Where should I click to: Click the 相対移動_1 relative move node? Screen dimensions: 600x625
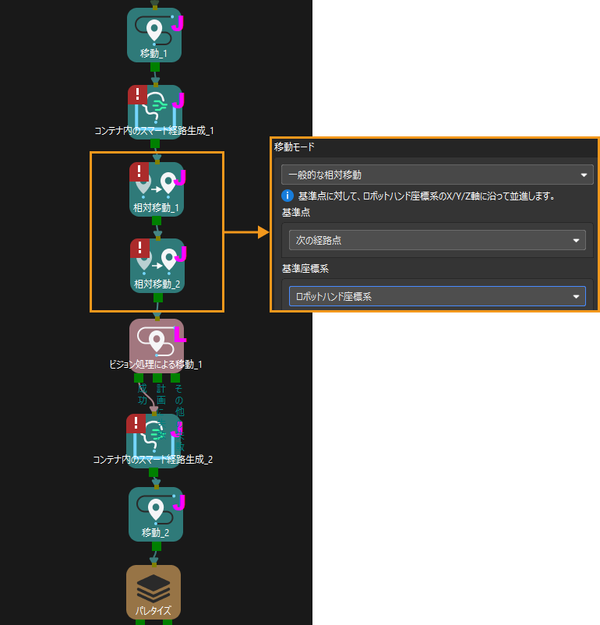coord(157,189)
